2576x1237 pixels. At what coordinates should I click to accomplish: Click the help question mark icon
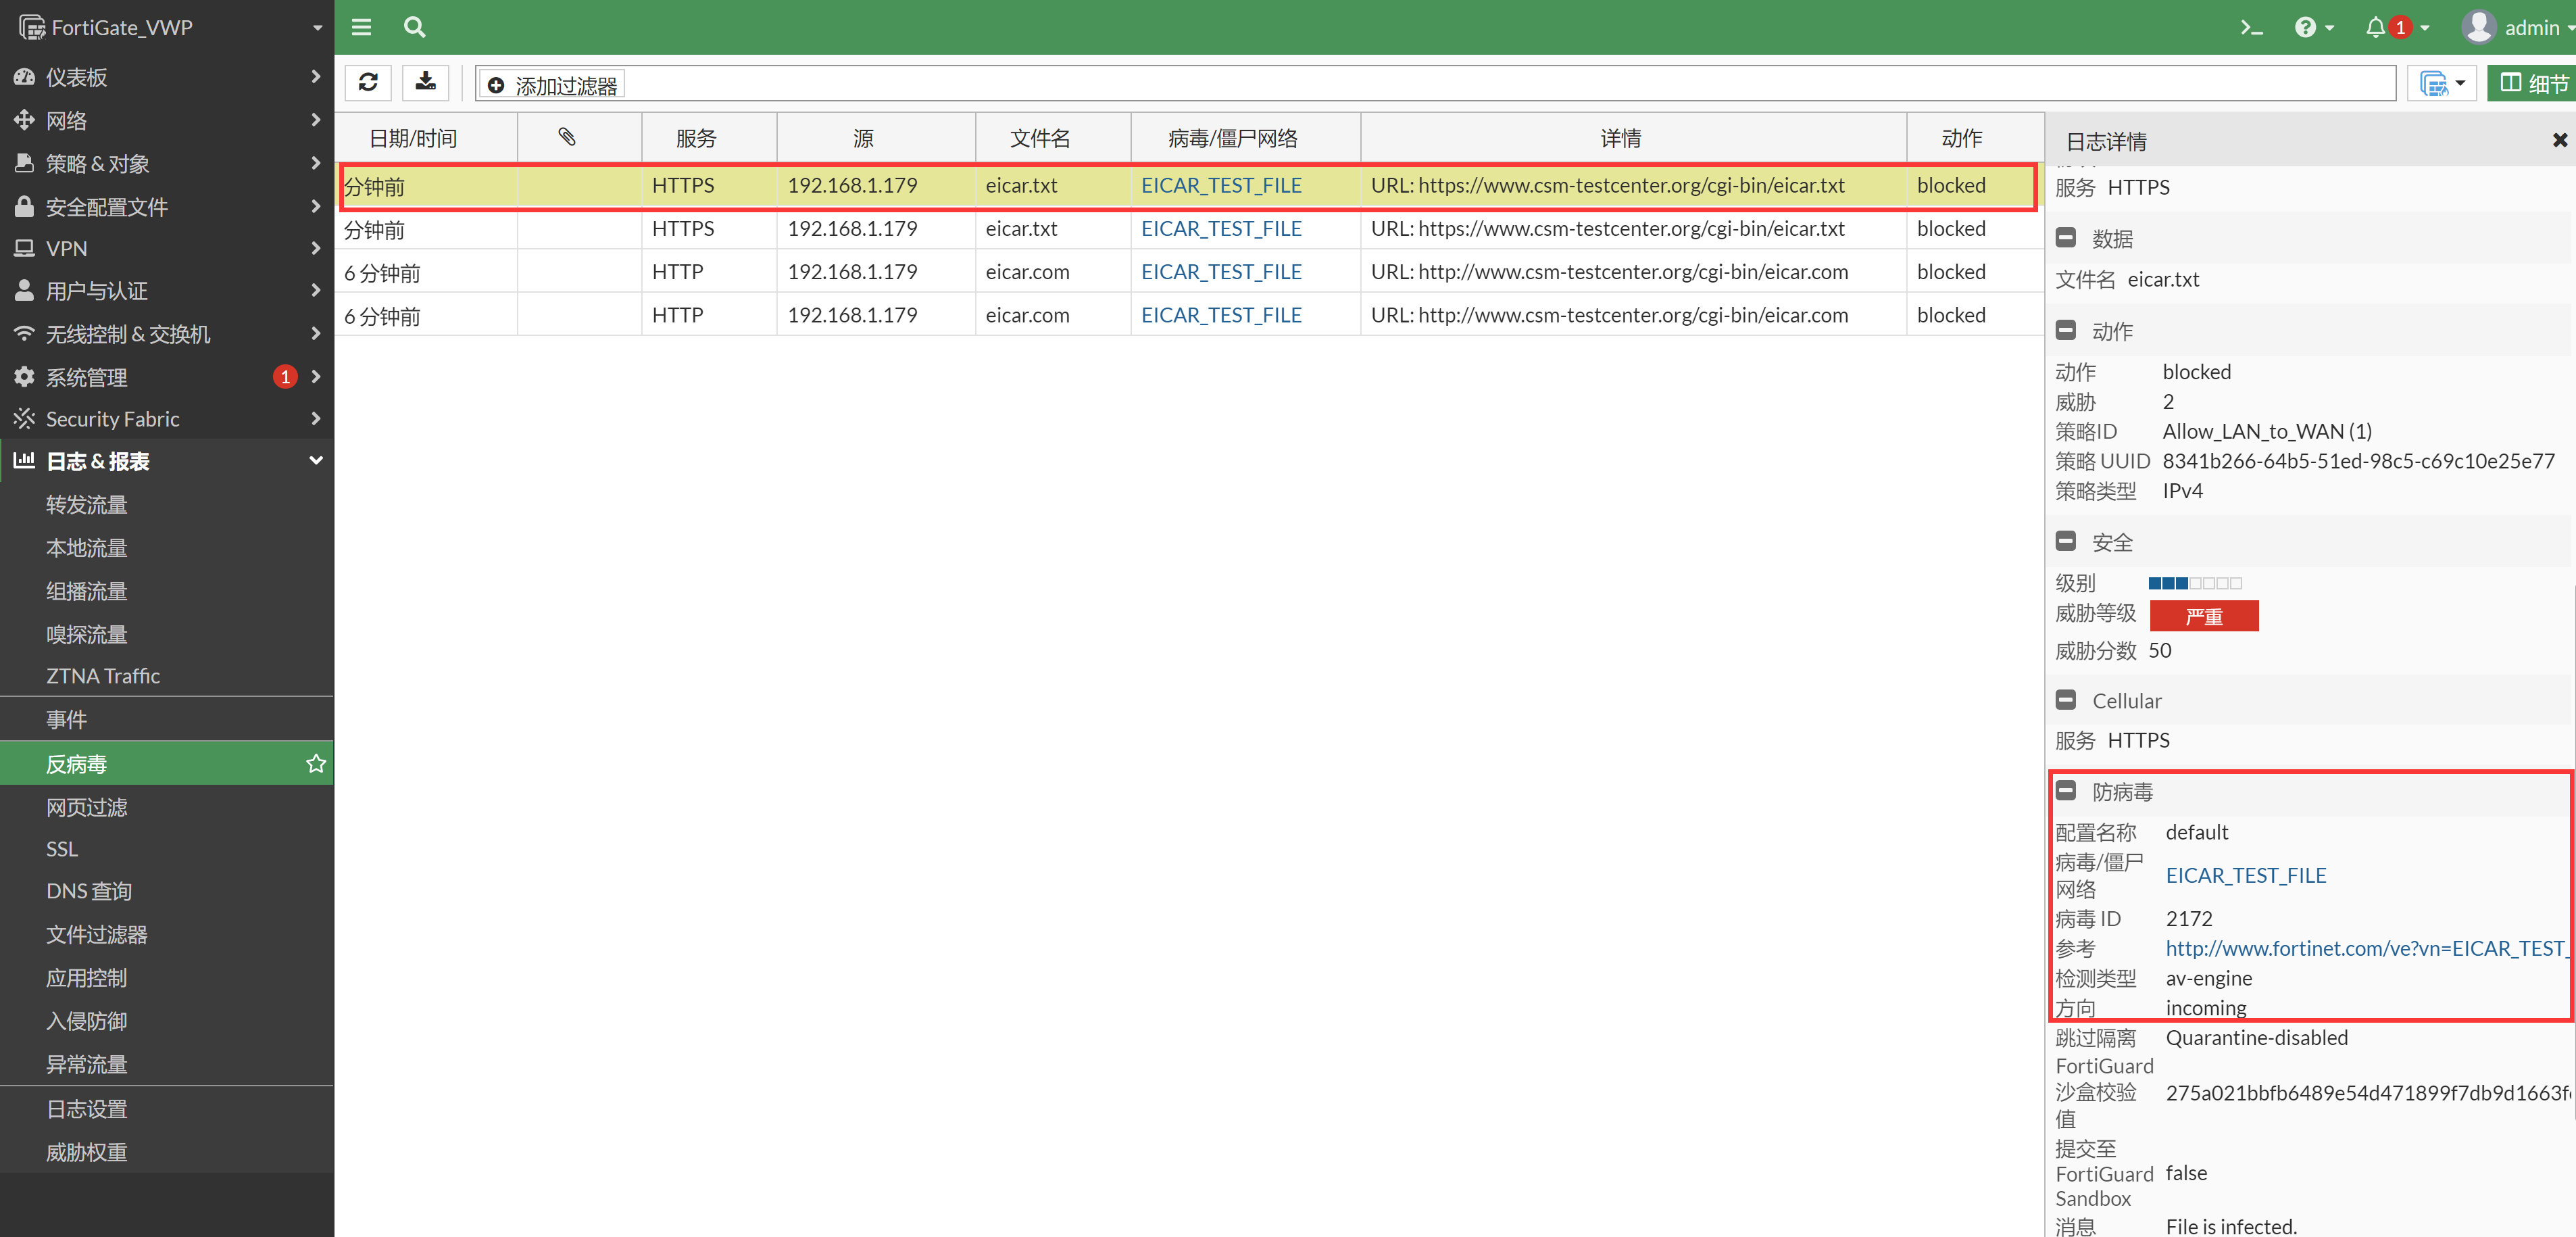pos(2305,28)
